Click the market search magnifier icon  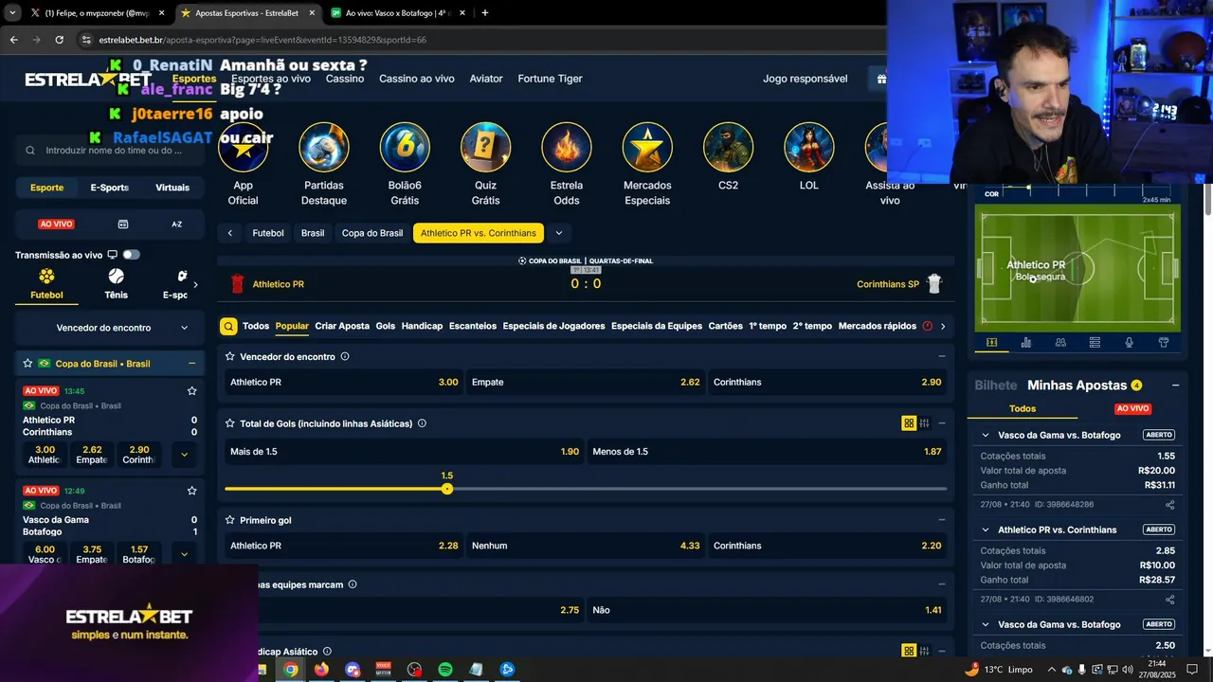228,326
